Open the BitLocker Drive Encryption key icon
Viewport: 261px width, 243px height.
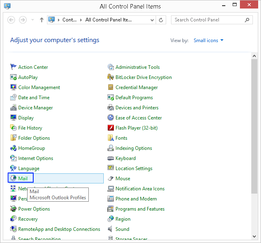coord(111,77)
